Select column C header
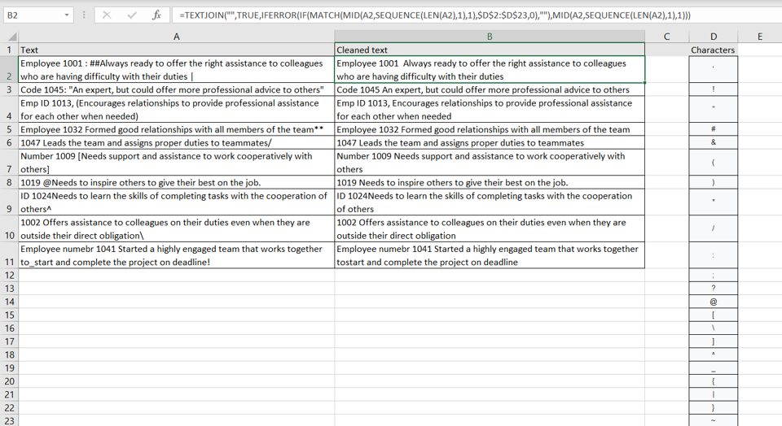 [x=666, y=37]
